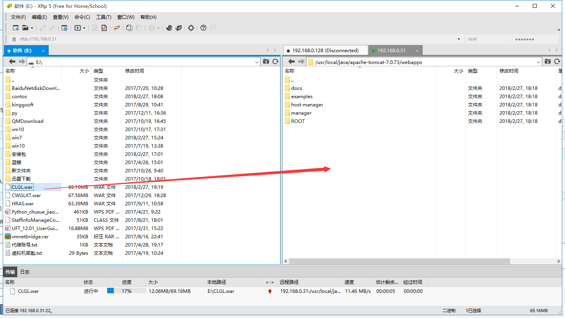Launch Xshell from the toolbar icon
The image size is (565, 318).
click(x=169, y=28)
